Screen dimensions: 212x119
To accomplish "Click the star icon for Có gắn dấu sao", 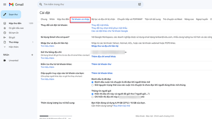I will coord(5,28).
